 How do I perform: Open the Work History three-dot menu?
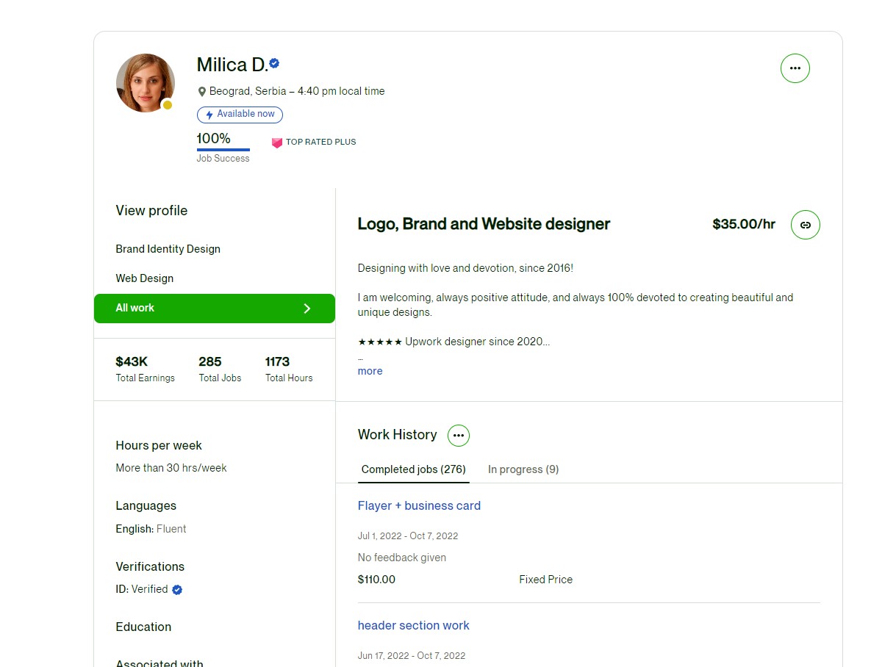point(459,436)
